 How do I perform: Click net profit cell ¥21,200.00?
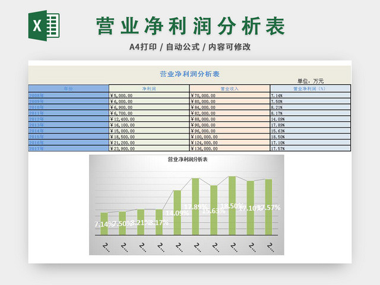(x=149, y=142)
